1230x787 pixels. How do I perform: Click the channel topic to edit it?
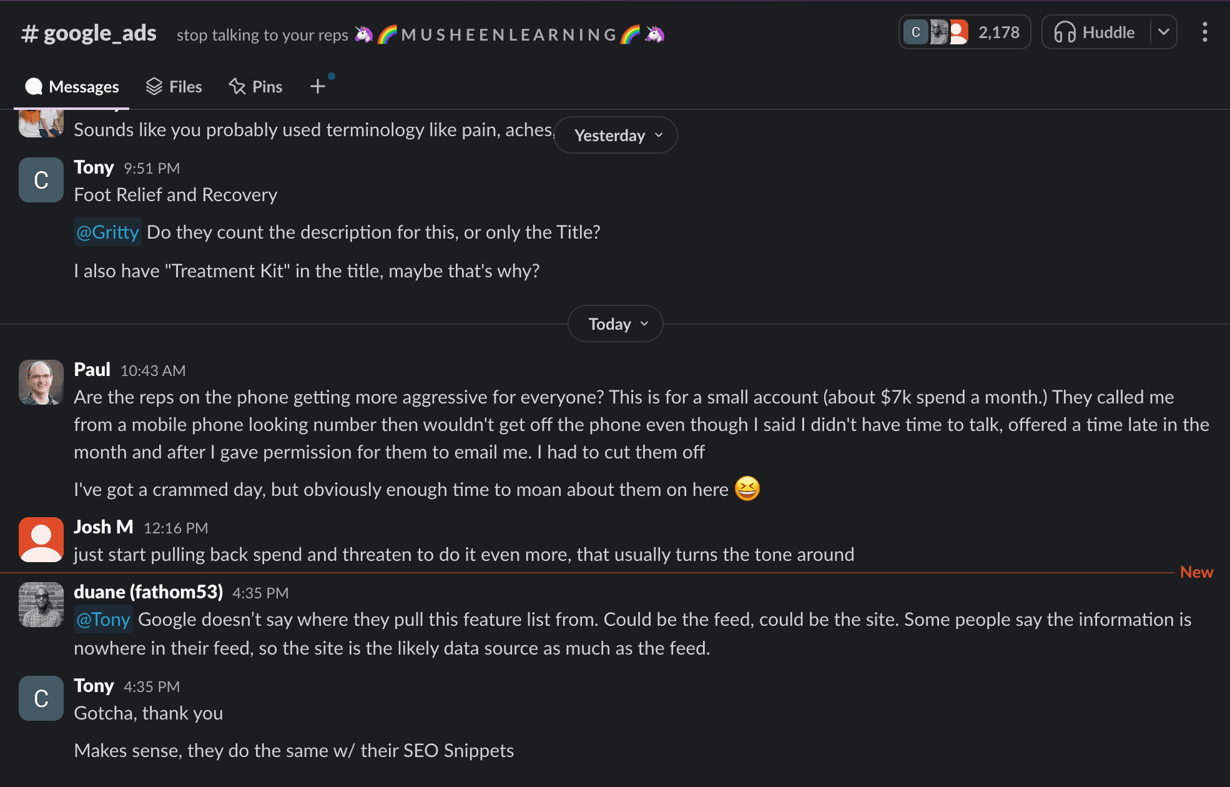pyautogui.click(x=262, y=35)
